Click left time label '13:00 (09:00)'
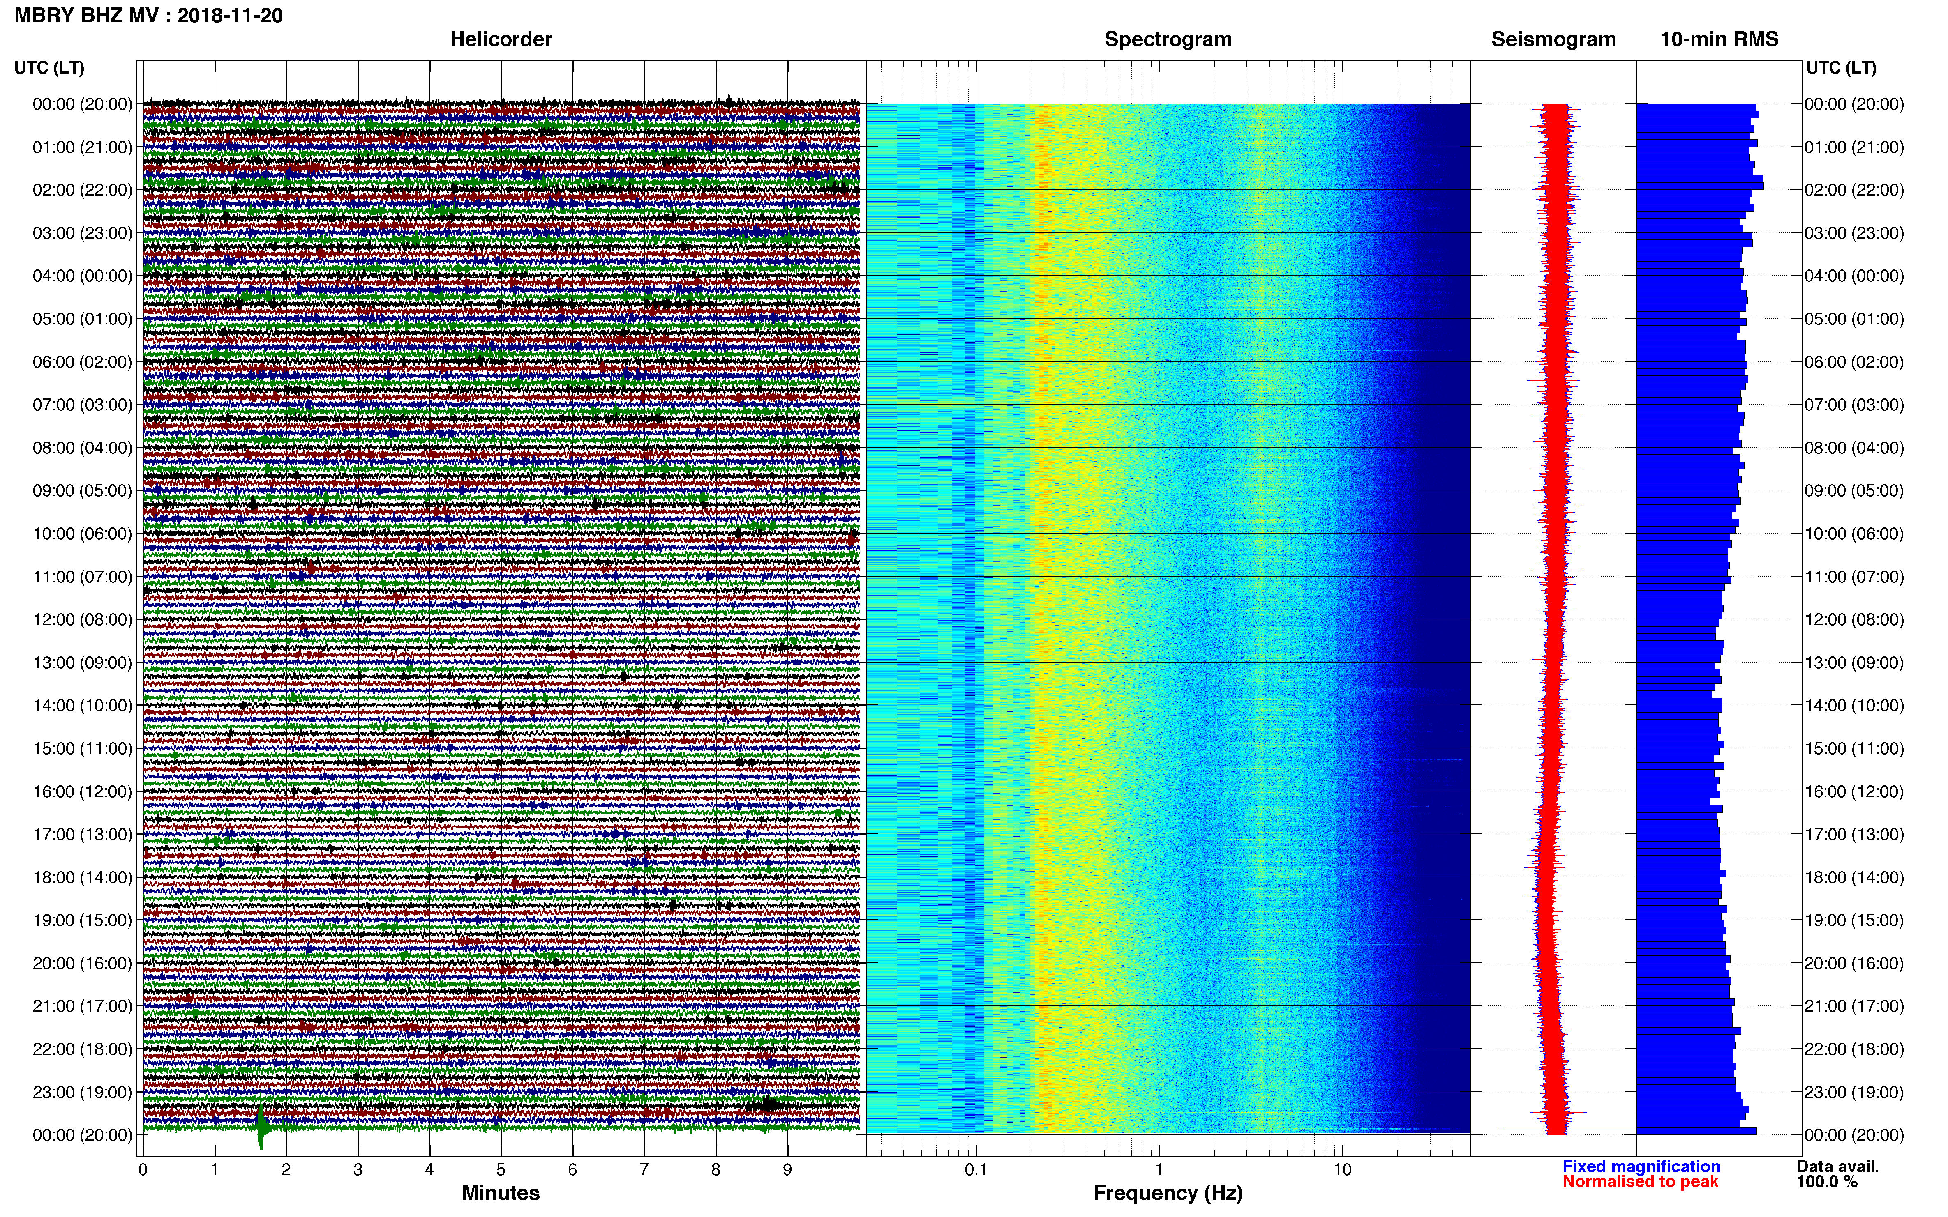The image size is (1948, 1217). (x=82, y=663)
